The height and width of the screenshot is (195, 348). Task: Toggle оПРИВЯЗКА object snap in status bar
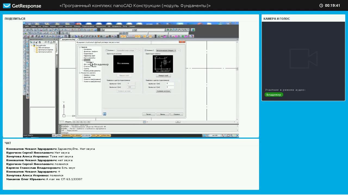67,135
